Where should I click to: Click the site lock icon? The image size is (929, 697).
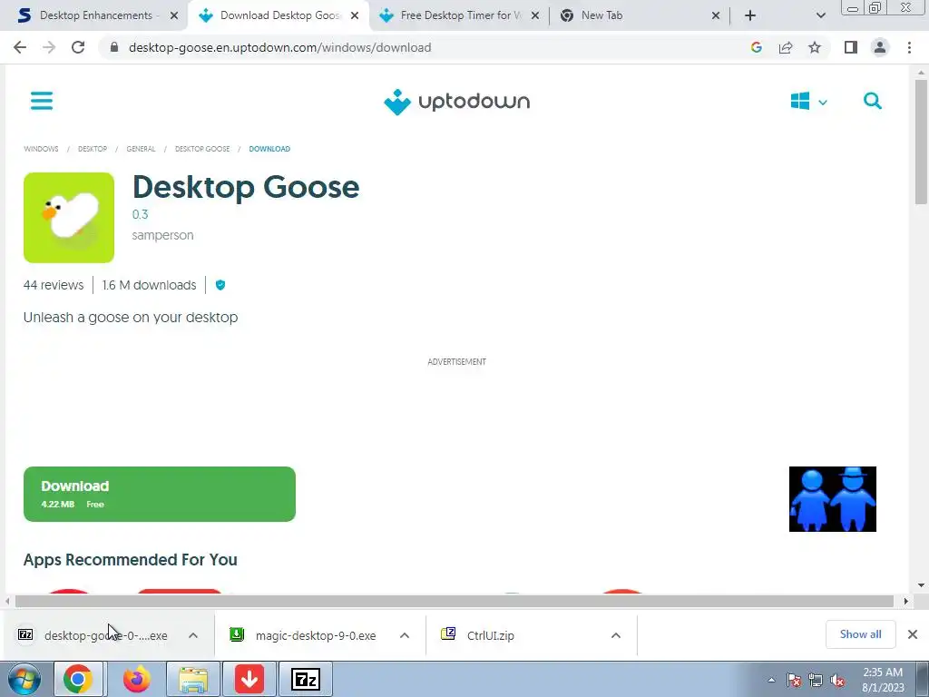(x=114, y=47)
